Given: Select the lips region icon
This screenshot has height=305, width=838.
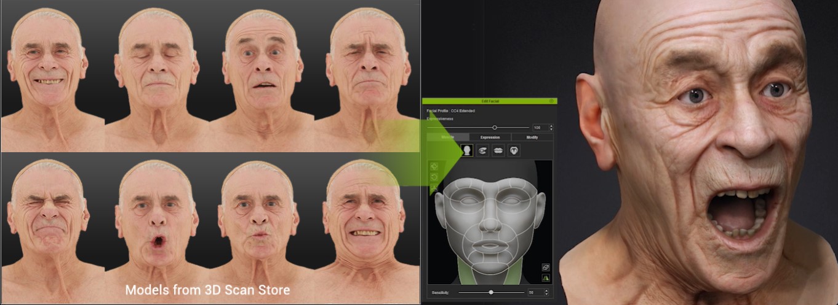Looking at the screenshot, I should tap(498, 150).
